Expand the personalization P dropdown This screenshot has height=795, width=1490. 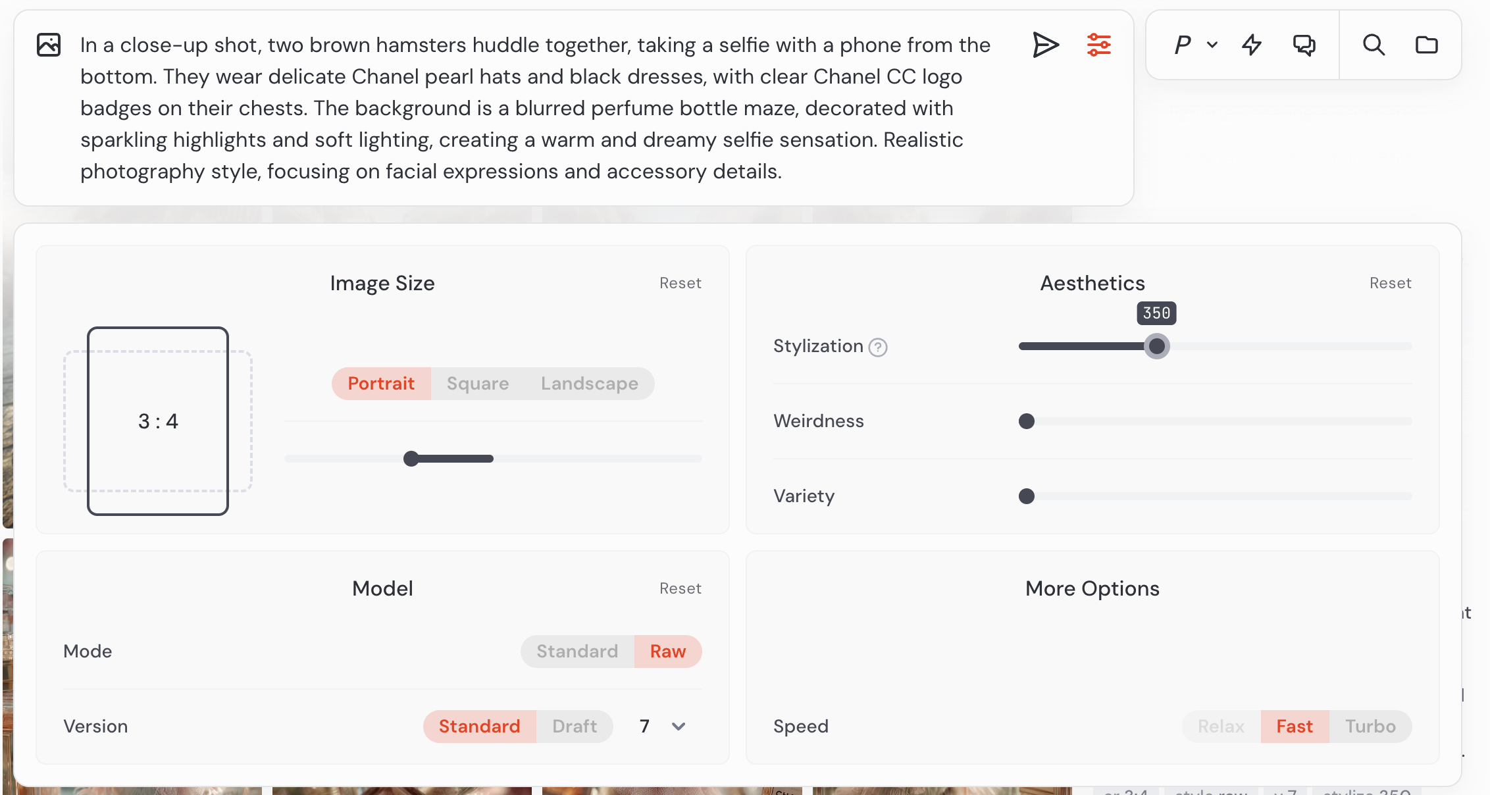1195,45
